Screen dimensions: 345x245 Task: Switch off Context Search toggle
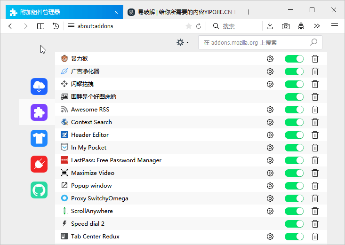tap(294, 122)
